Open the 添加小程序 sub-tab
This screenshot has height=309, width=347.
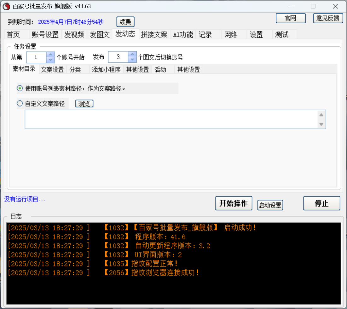click(x=106, y=70)
